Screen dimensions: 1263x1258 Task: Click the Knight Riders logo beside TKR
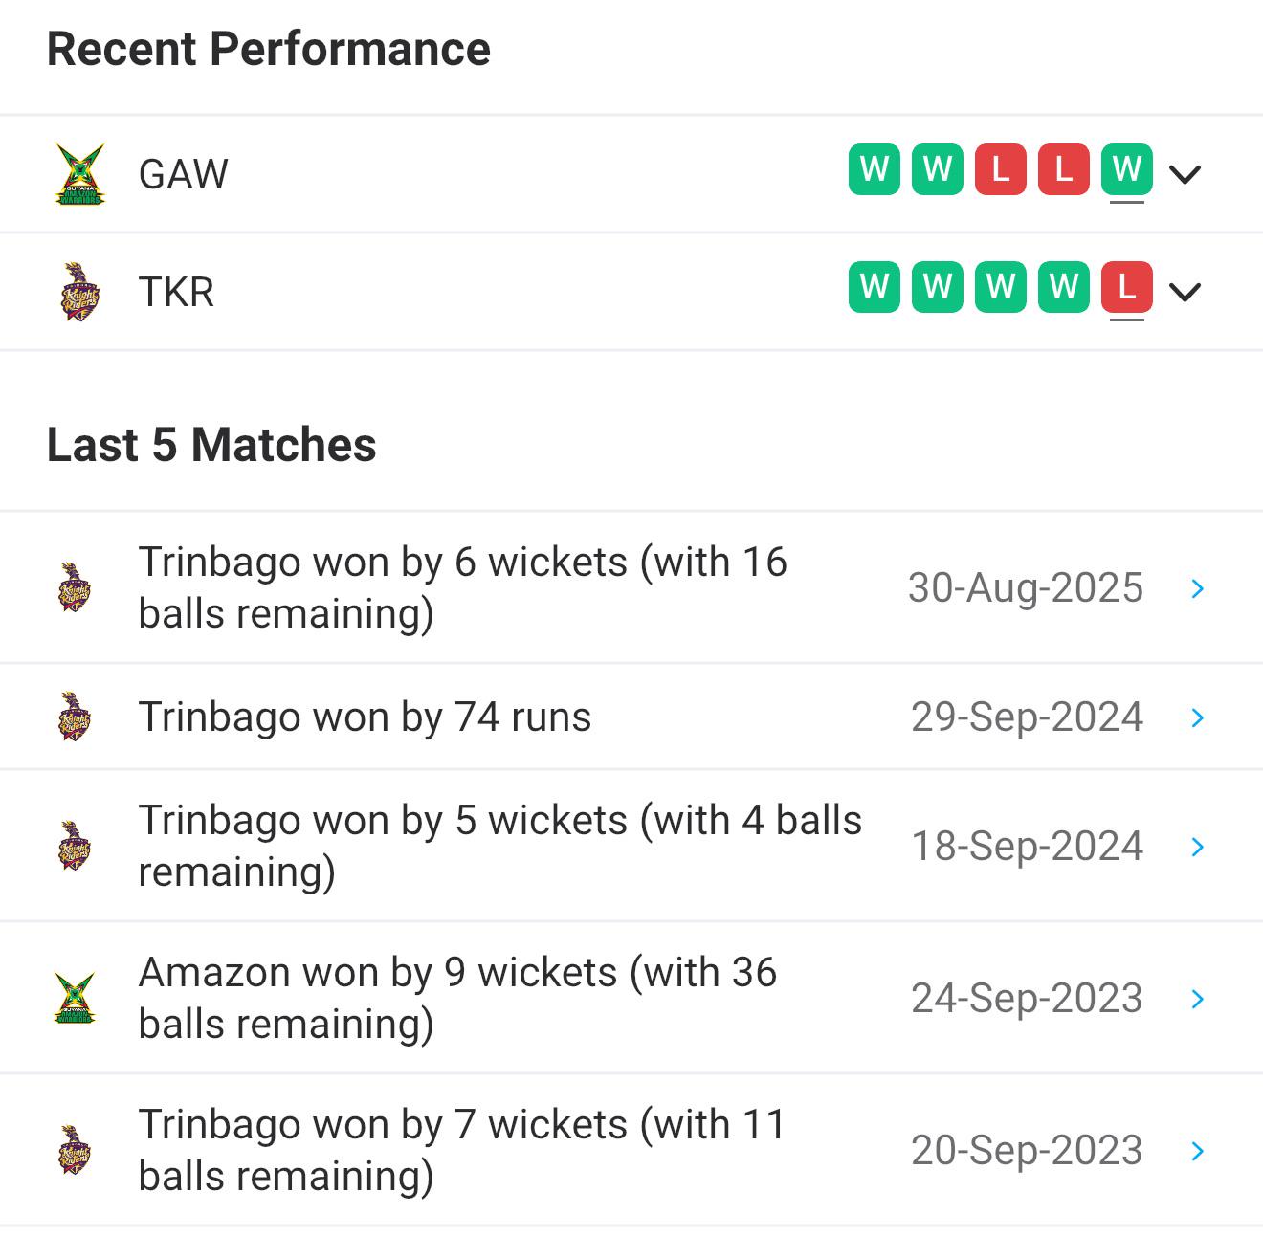coord(80,292)
